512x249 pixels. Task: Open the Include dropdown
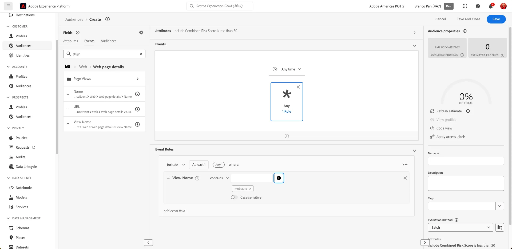point(176,165)
